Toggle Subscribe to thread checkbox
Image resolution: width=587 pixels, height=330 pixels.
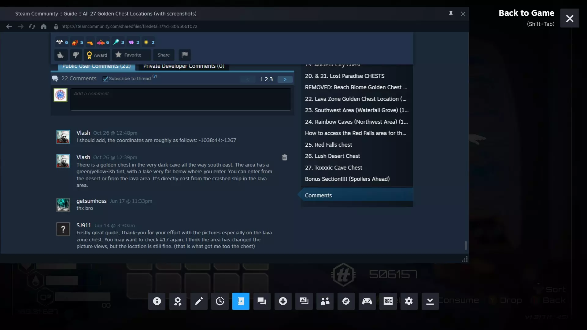[105, 79]
